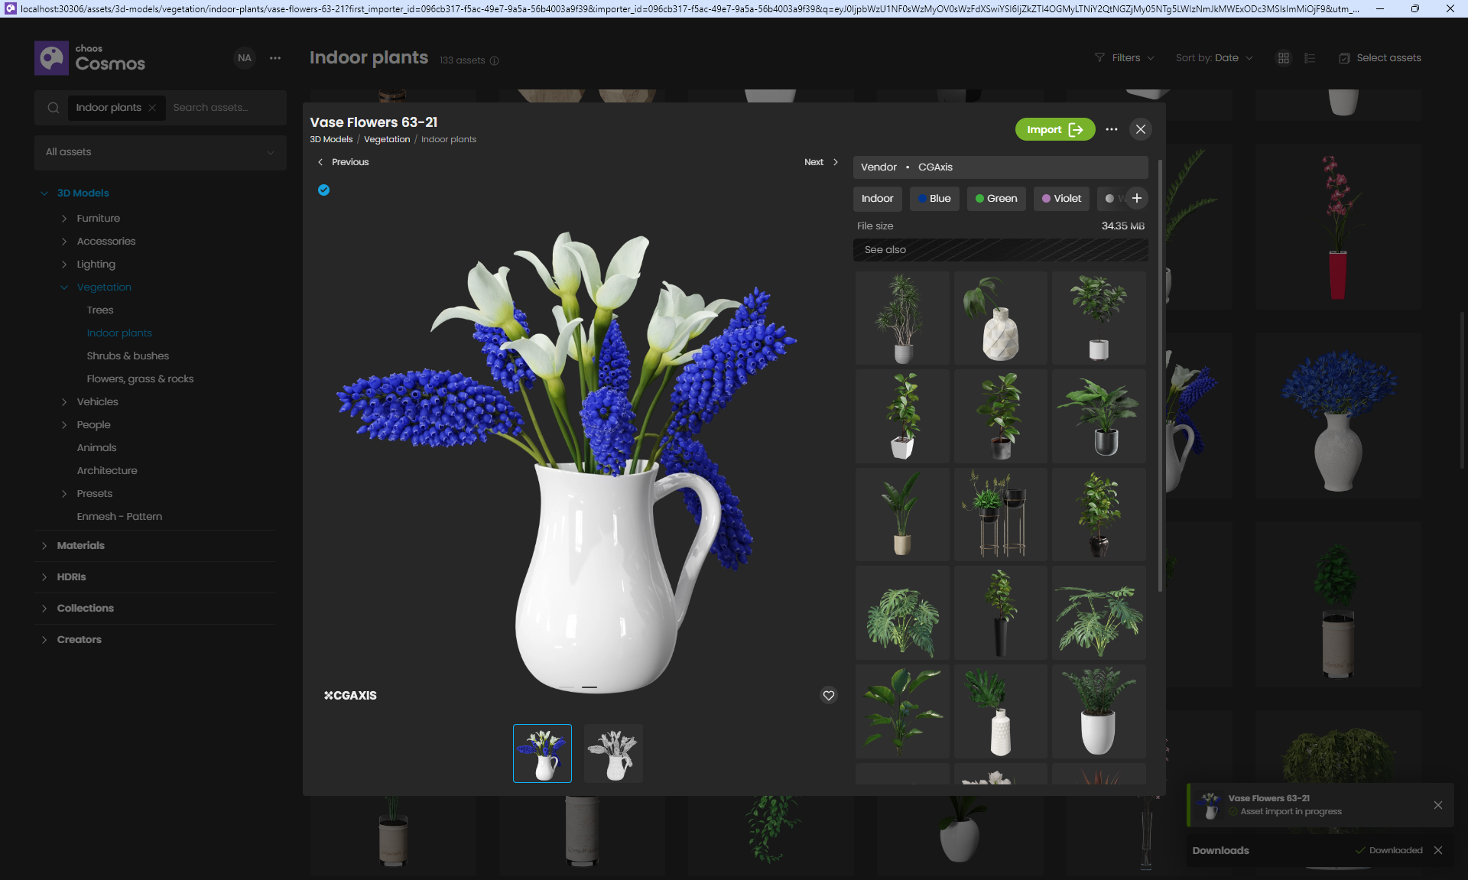
Task: Remove the Indoor plants search filter chip
Action: point(152,108)
